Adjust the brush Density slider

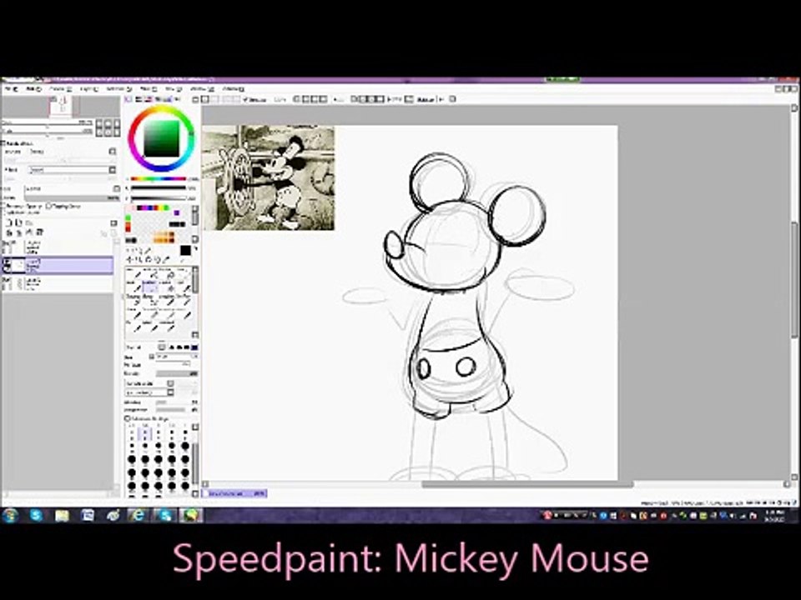click(x=177, y=374)
